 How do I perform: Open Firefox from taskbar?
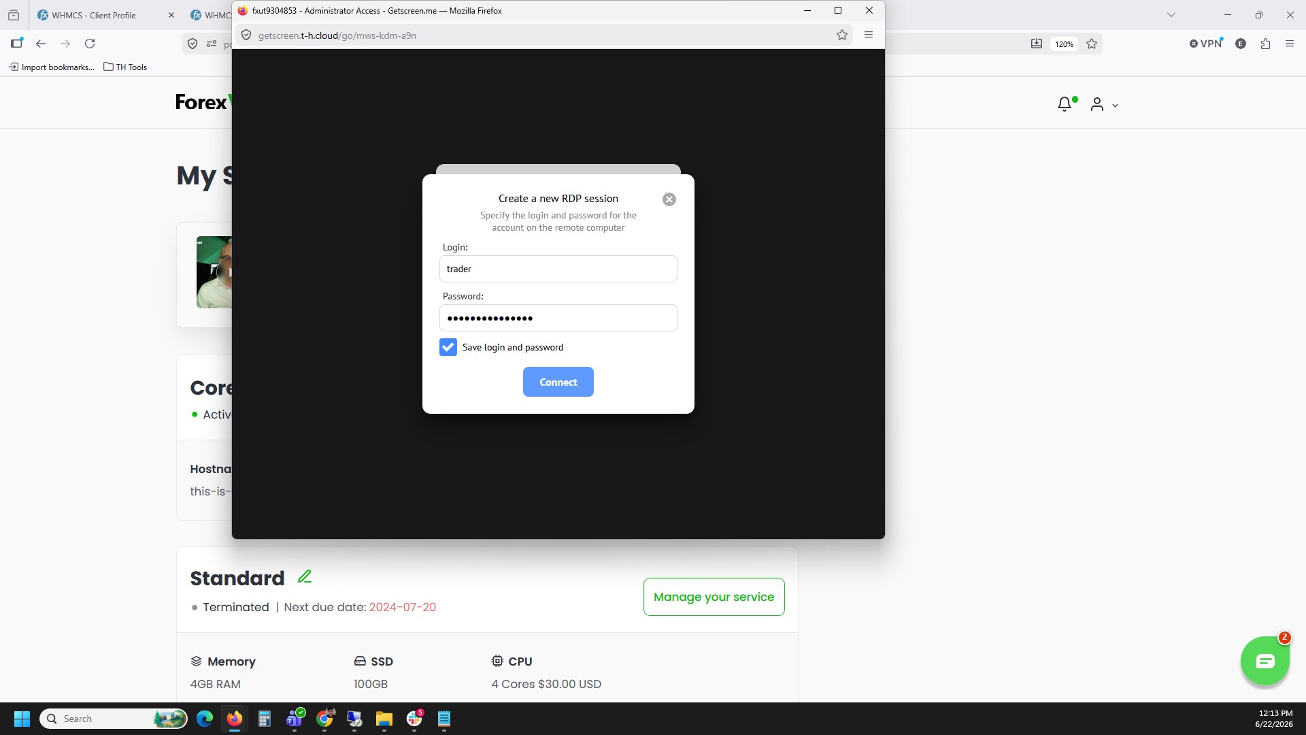click(x=235, y=719)
